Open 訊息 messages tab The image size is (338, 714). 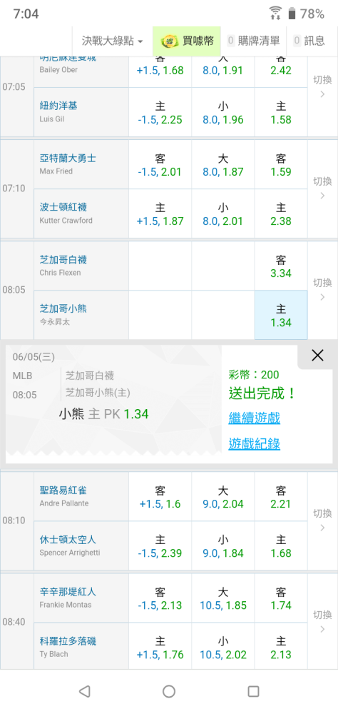tap(309, 41)
